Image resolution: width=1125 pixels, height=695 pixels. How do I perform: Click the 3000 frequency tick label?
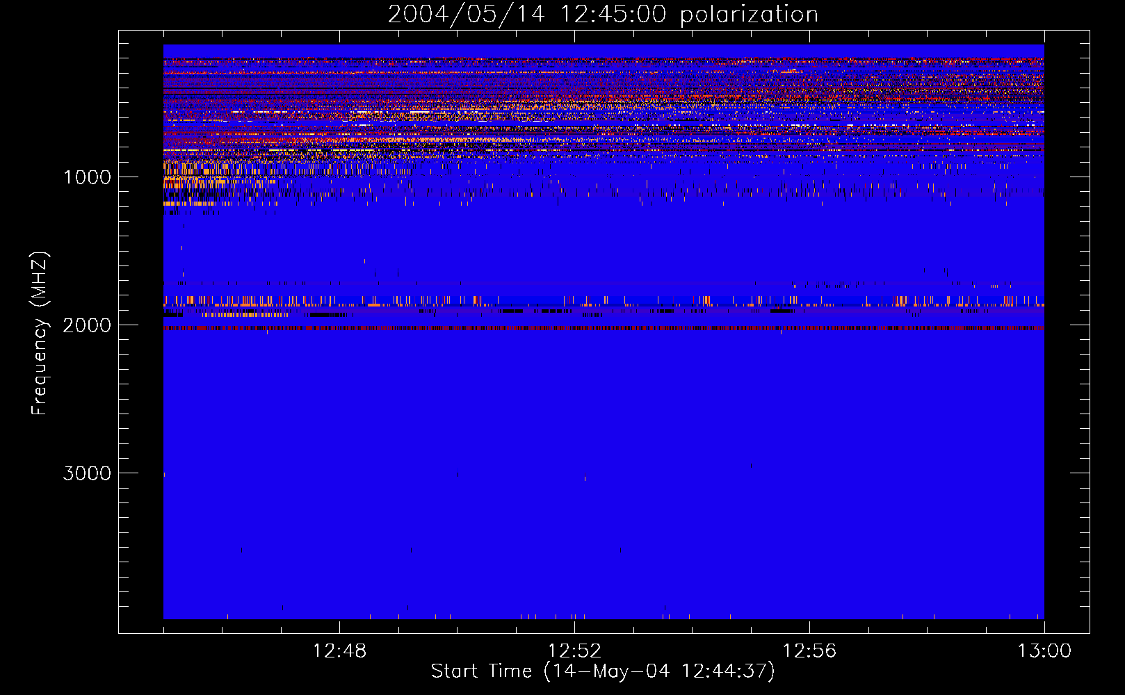pos(88,473)
